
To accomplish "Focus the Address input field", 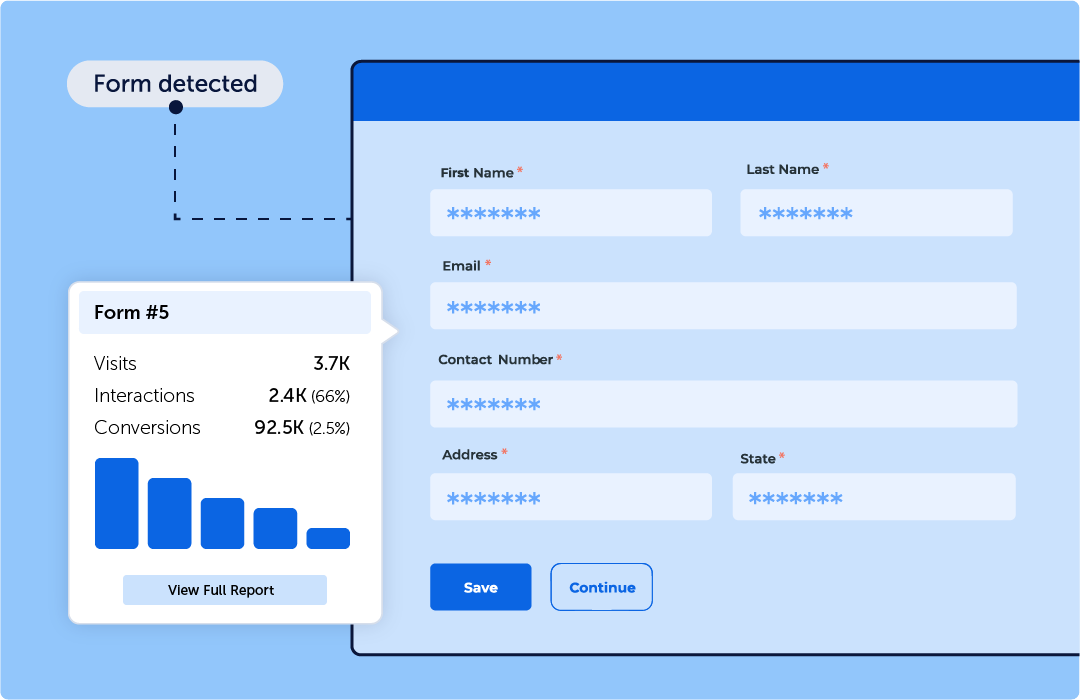I will click(570, 497).
